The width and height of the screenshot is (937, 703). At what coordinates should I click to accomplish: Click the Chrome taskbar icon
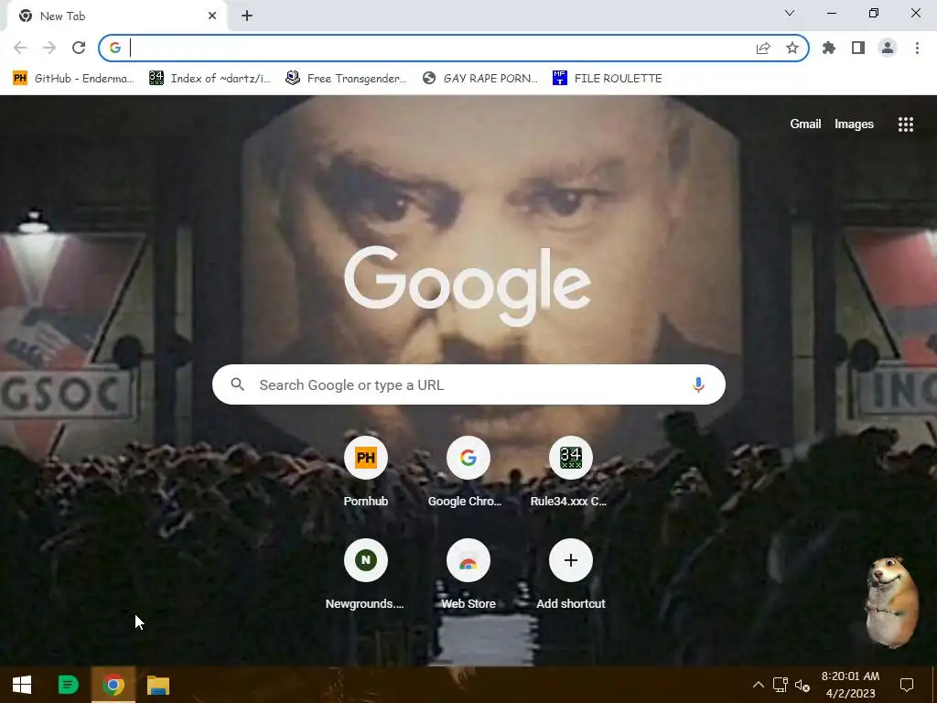point(113,685)
